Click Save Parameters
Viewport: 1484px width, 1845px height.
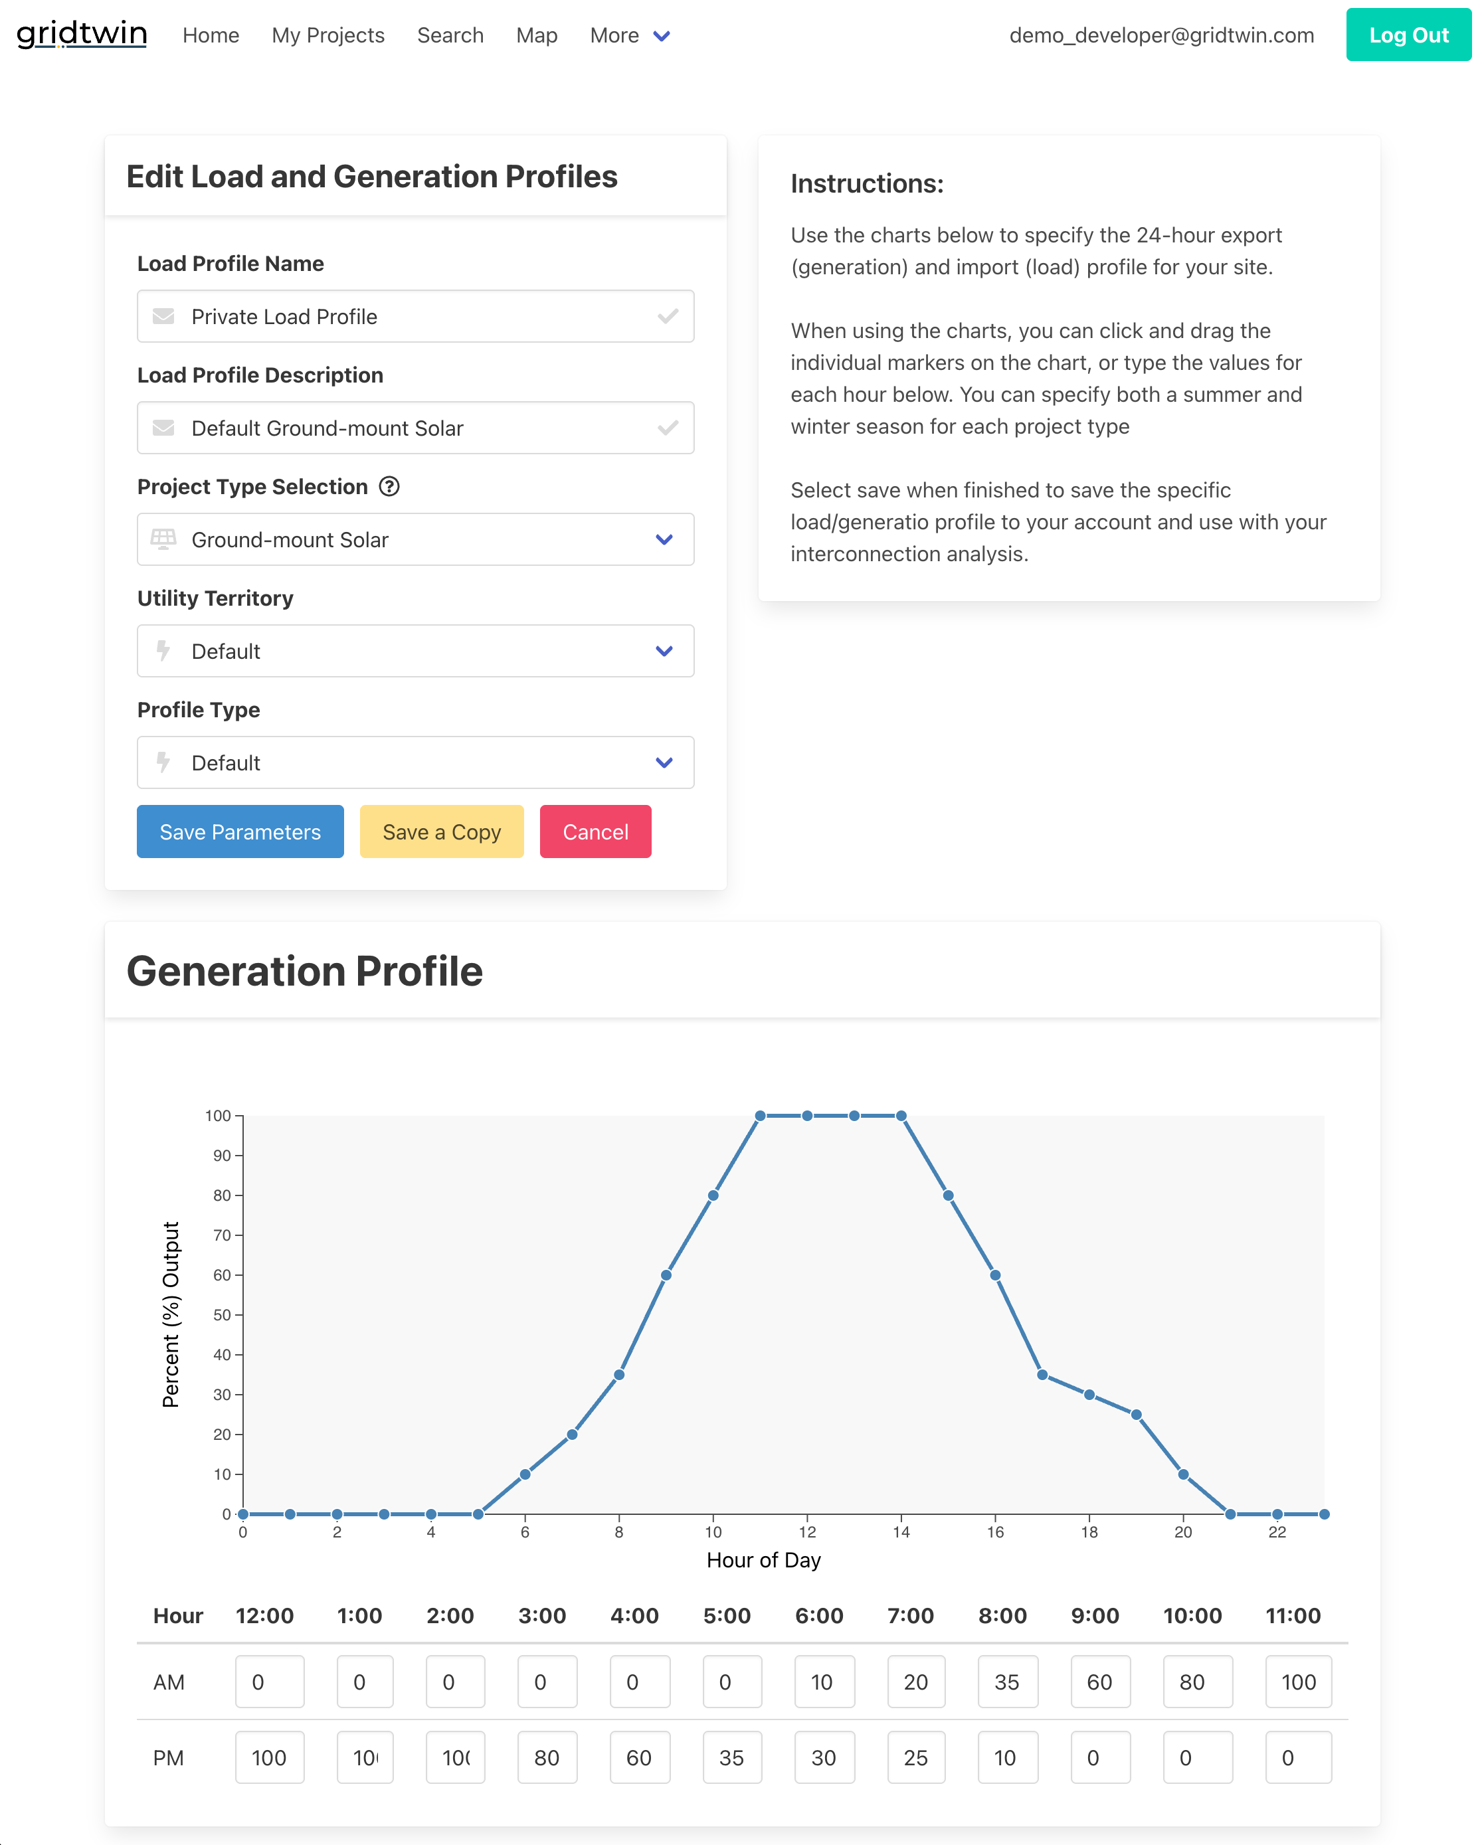pyautogui.click(x=240, y=831)
